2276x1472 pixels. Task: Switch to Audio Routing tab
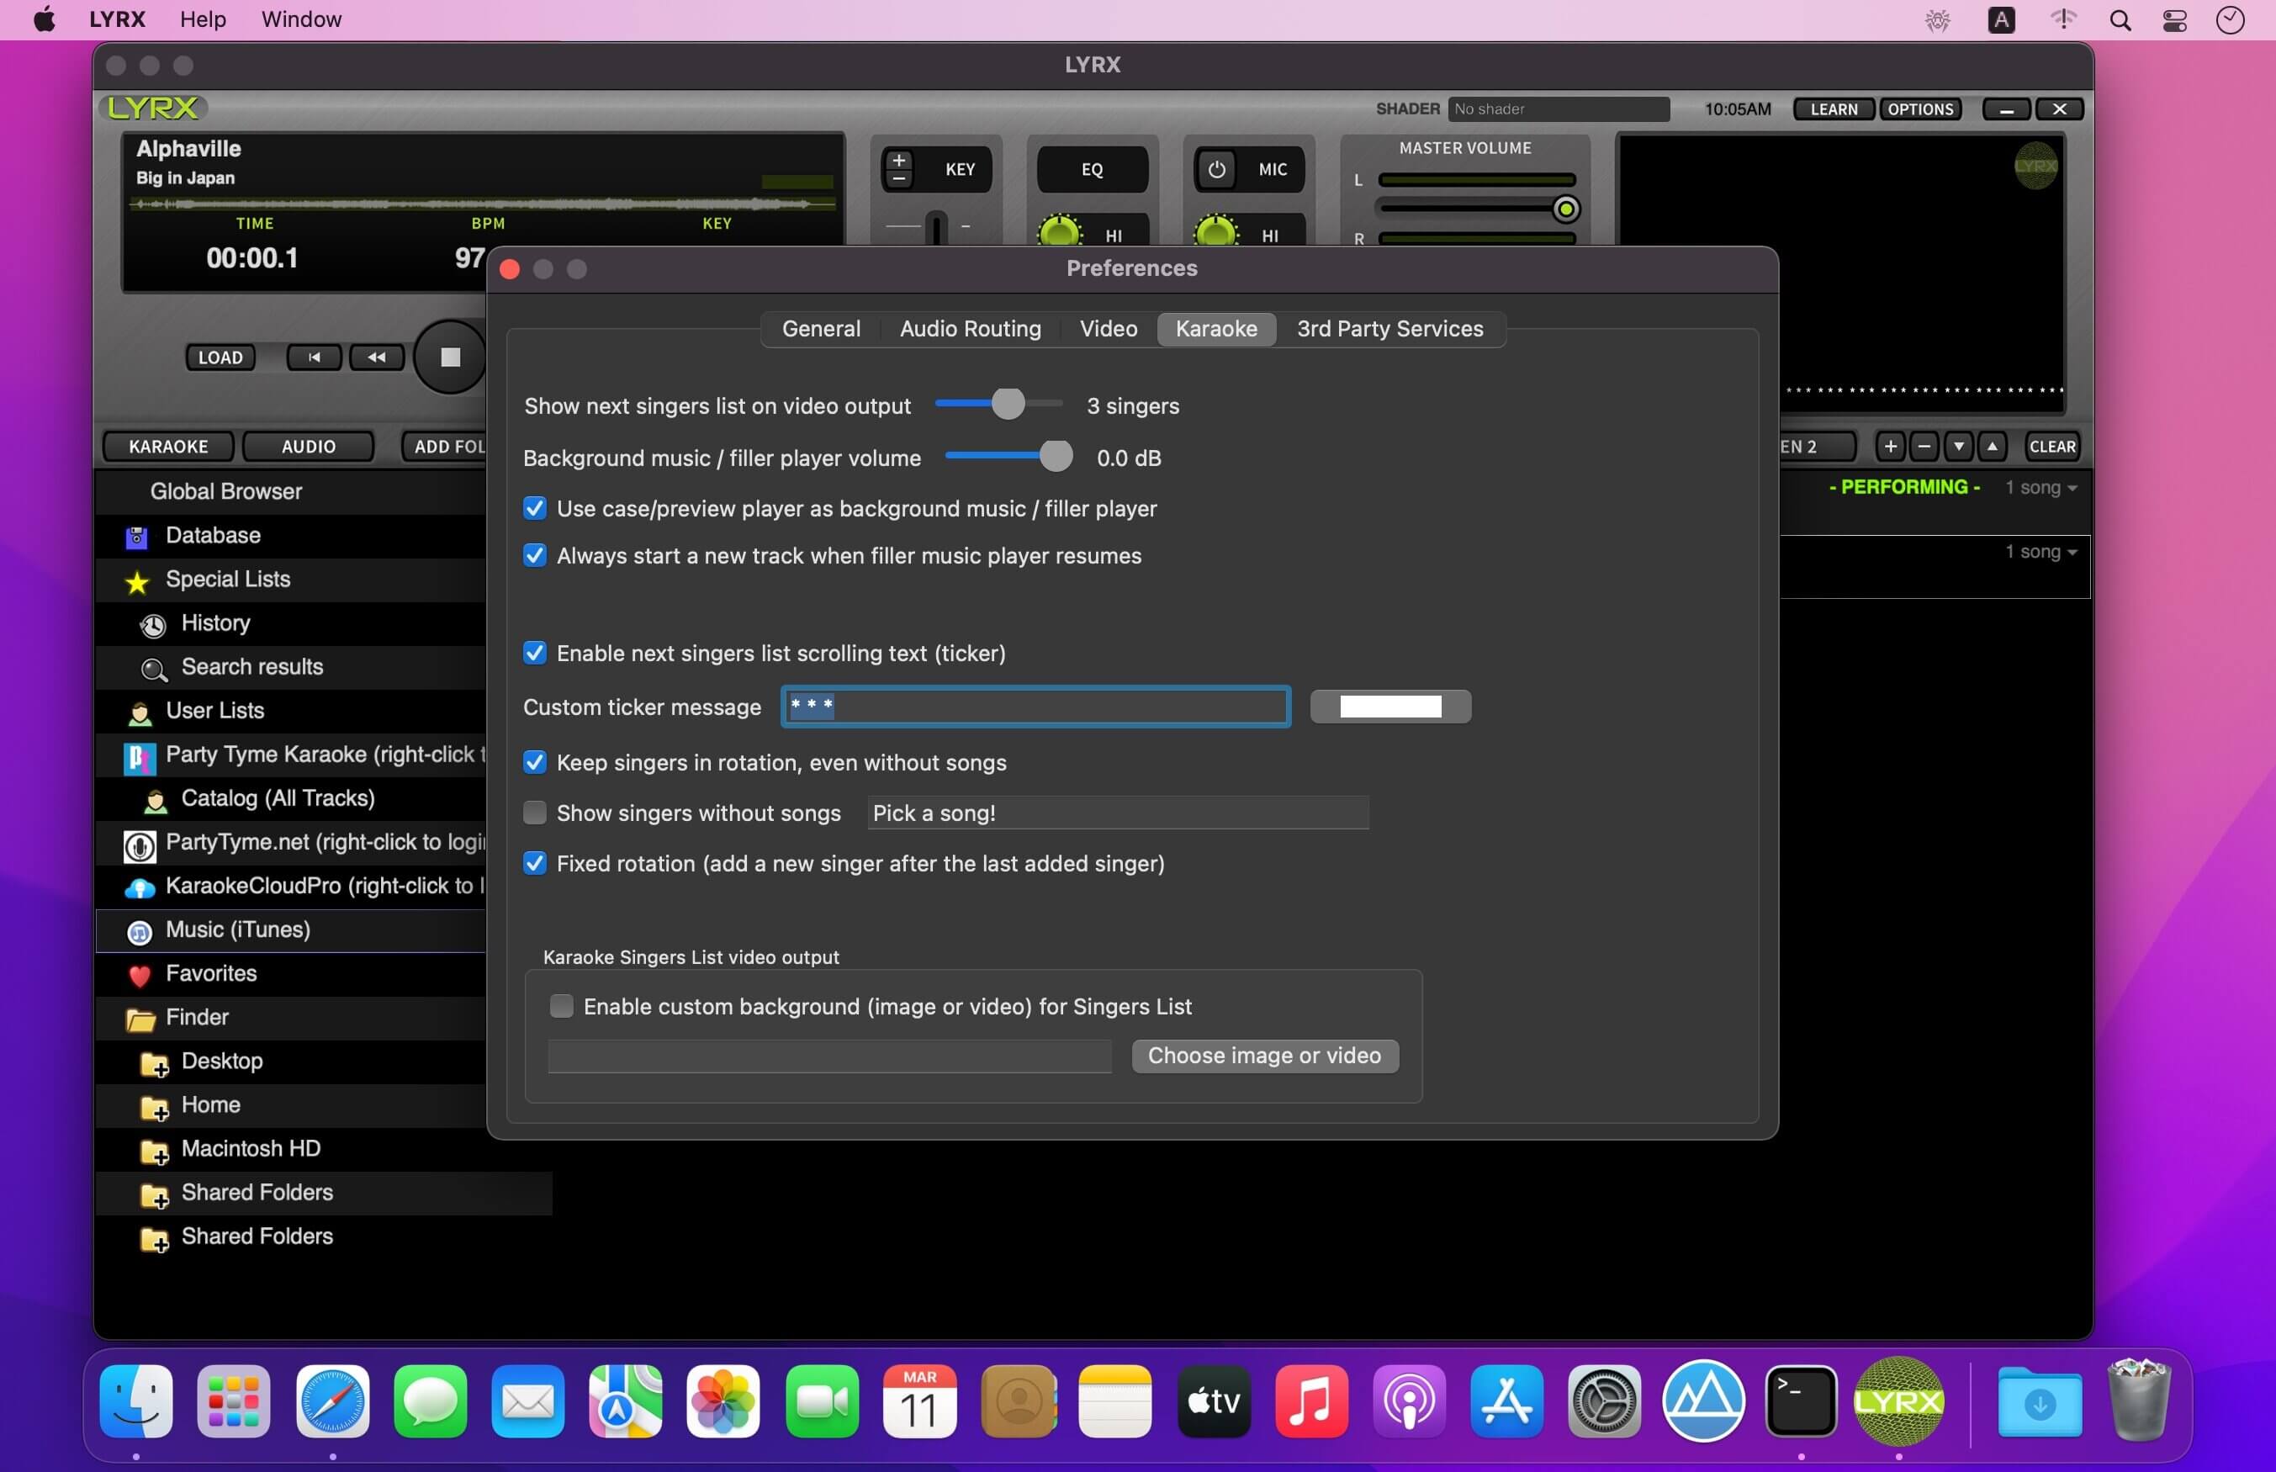coord(970,329)
